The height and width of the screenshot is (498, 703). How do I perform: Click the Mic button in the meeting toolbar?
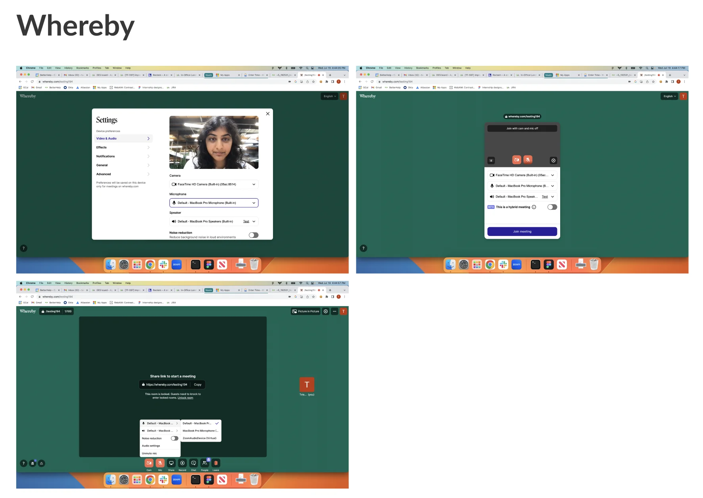coord(160,463)
